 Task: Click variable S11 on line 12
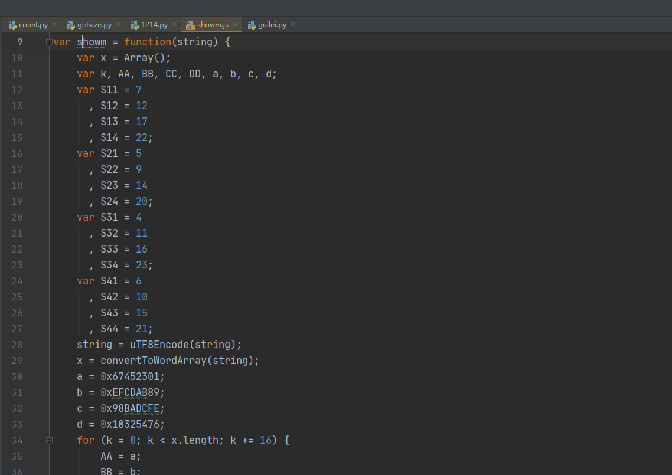pos(109,90)
